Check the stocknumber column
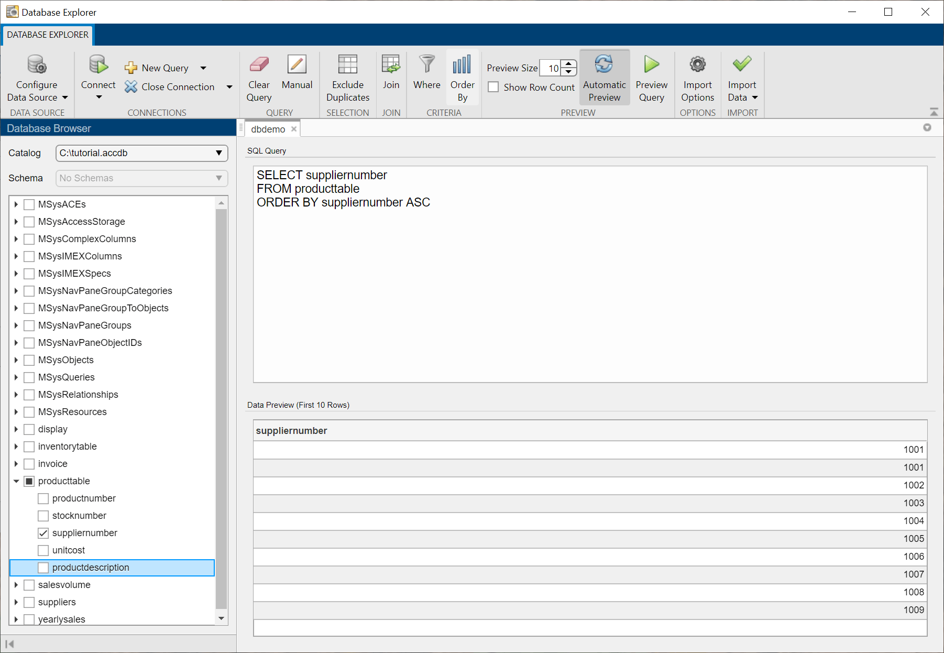Image resolution: width=944 pixels, height=653 pixels. (x=43, y=516)
